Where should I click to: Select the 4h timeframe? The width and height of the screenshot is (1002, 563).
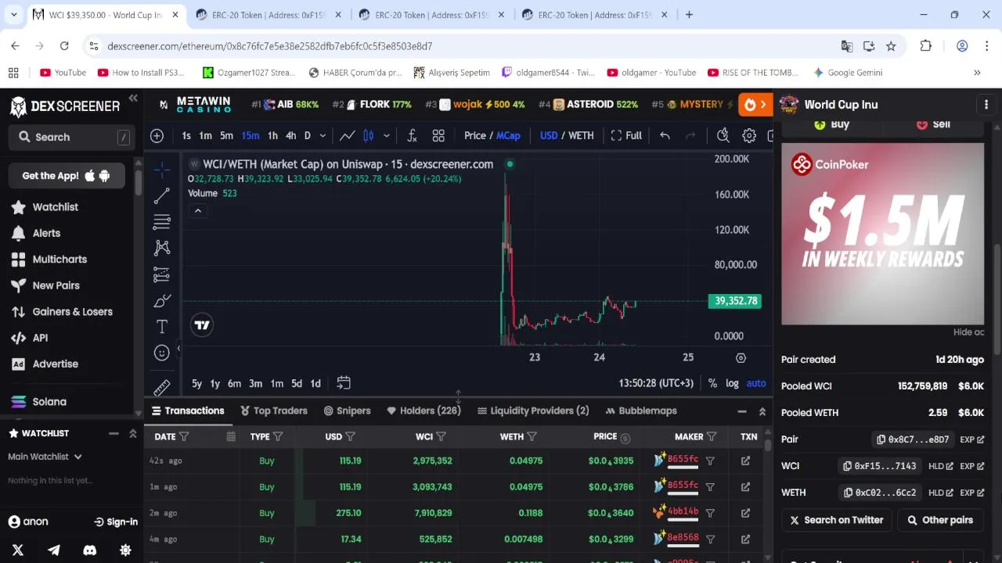tap(290, 135)
